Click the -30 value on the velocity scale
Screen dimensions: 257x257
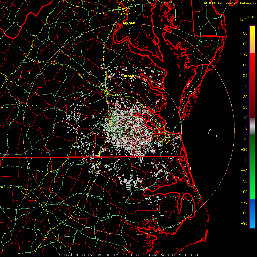pos(244,160)
